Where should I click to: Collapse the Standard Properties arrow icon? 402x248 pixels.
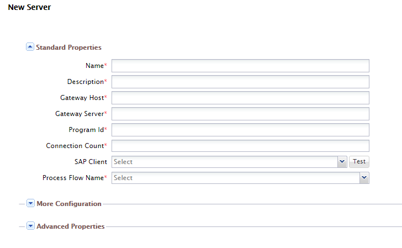(30, 47)
